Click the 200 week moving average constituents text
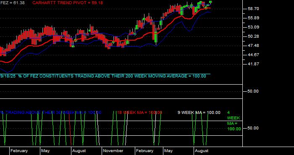 [x=103, y=76]
